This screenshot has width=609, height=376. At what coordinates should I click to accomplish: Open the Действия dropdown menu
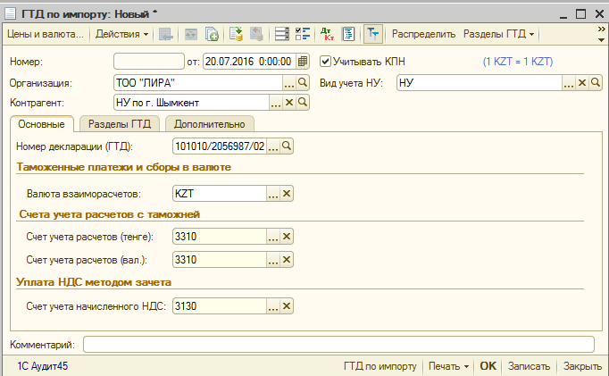click(122, 34)
